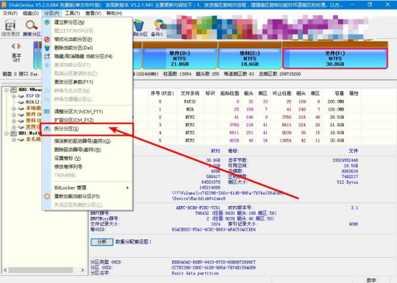Click the 备份分区 colorful toolbar icon
The height and width of the screenshot is (283, 397).
[x=159, y=26]
